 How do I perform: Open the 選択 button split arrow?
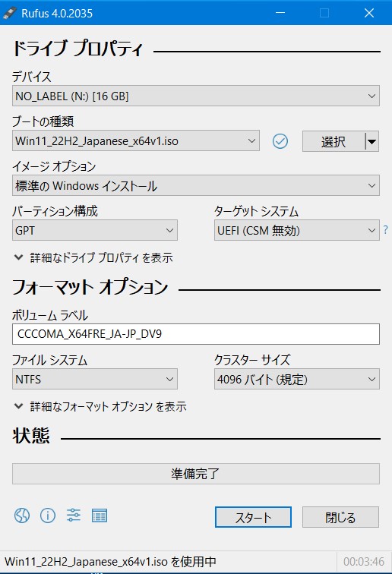coord(371,141)
